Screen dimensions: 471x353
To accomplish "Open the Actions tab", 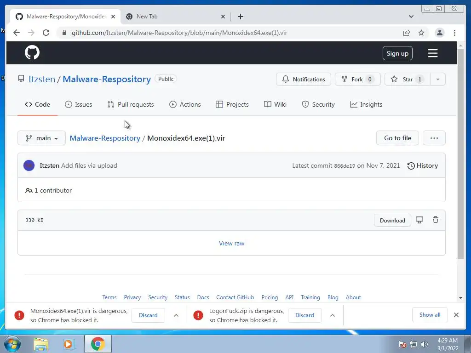I will (185, 104).
